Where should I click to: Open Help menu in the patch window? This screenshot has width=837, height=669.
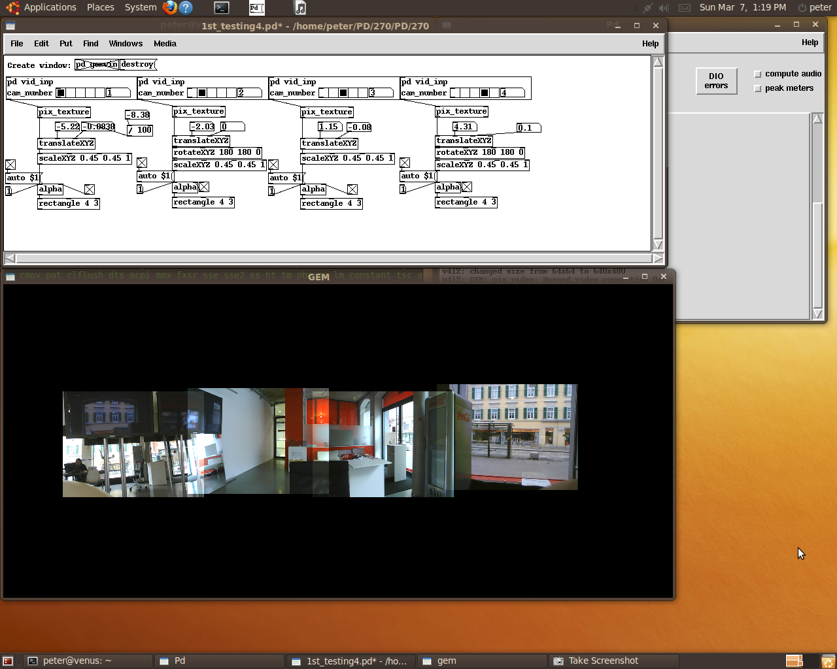(x=650, y=44)
